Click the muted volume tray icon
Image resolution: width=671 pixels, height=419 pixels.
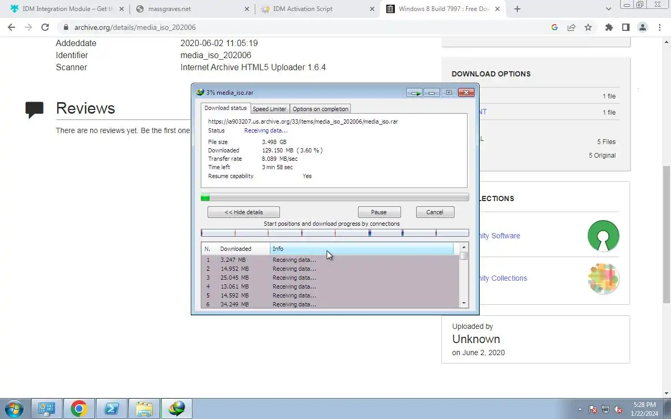click(x=618, y=409)
